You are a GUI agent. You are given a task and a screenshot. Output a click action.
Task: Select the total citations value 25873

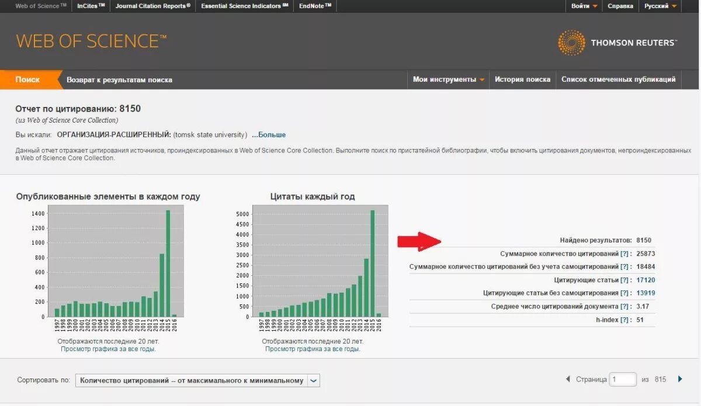coord(646,254)
